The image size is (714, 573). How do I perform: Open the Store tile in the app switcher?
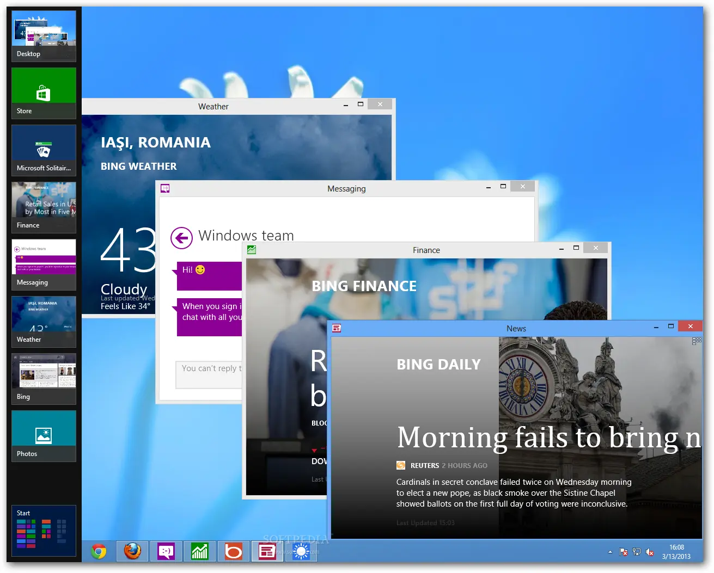point(44,93)
